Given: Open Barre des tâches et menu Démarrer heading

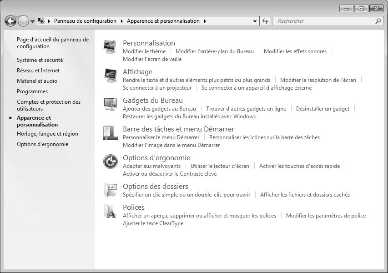Looking at the screenshot, I should [x=178, y=129].
